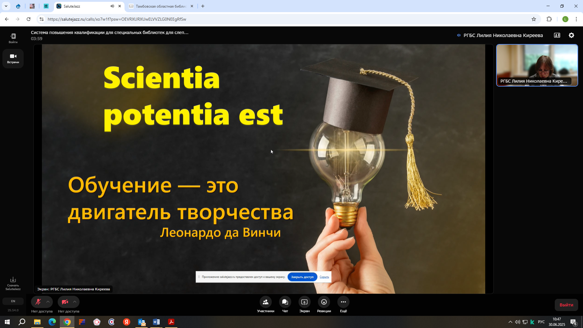Go back in browser history
This screenshot has width=583, height=328.
click(7, 19)
